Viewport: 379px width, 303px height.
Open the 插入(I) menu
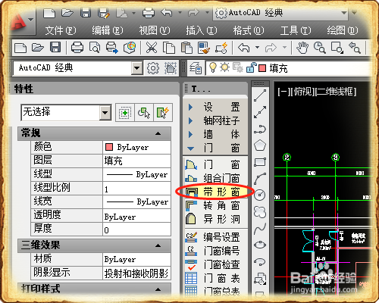click(x=202, y=30)
